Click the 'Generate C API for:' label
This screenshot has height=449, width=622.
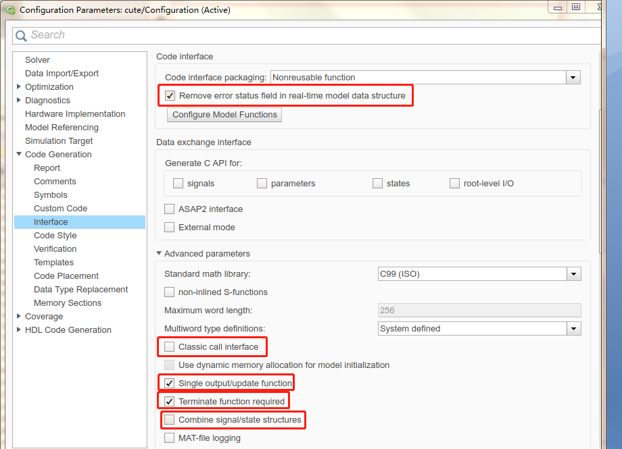click(204, 163)
